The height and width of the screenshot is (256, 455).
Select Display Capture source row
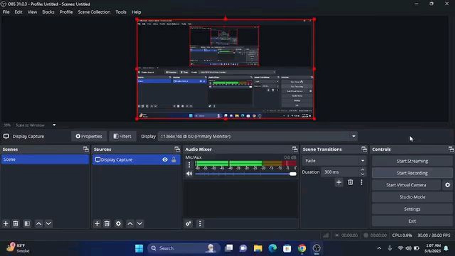coord(136,160)
